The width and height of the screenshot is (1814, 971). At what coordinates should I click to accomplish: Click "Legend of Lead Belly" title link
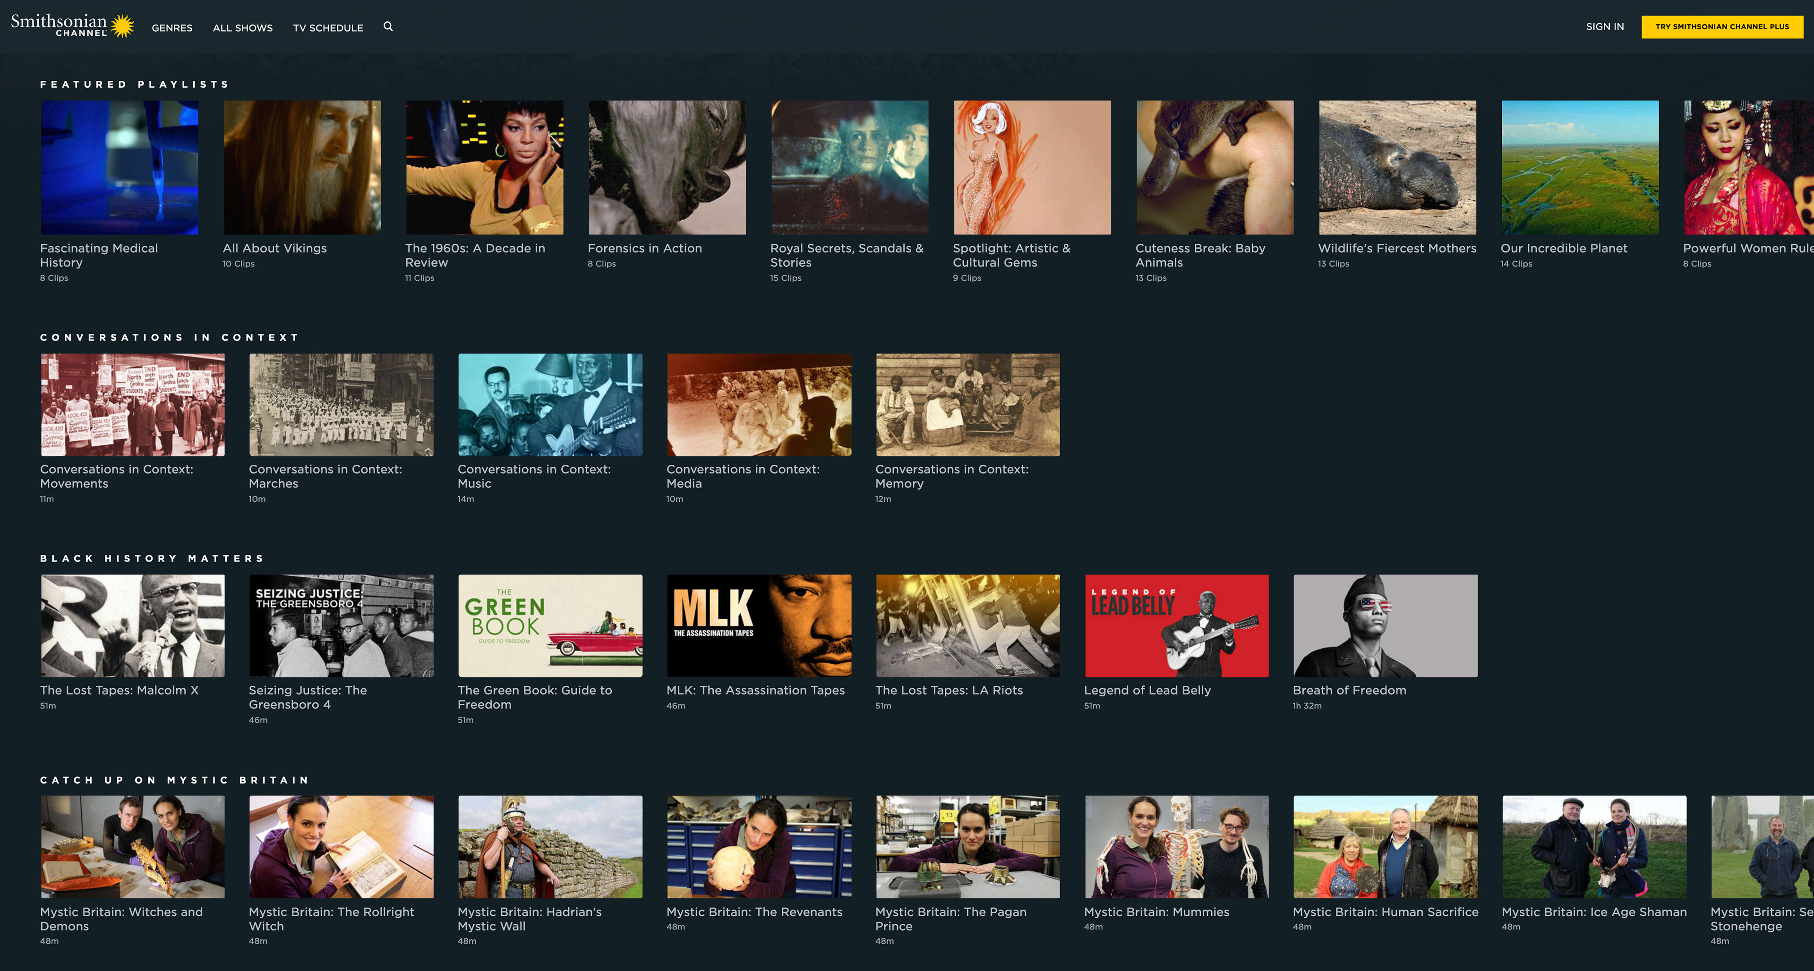click(x=1148, y=690)
